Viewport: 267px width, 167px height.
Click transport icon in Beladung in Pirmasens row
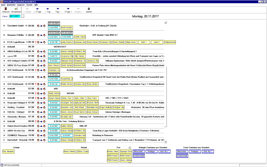pyautogui.click(x=41, y=135)
